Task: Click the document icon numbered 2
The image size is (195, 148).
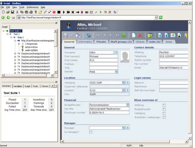Action: click(166, 36)
